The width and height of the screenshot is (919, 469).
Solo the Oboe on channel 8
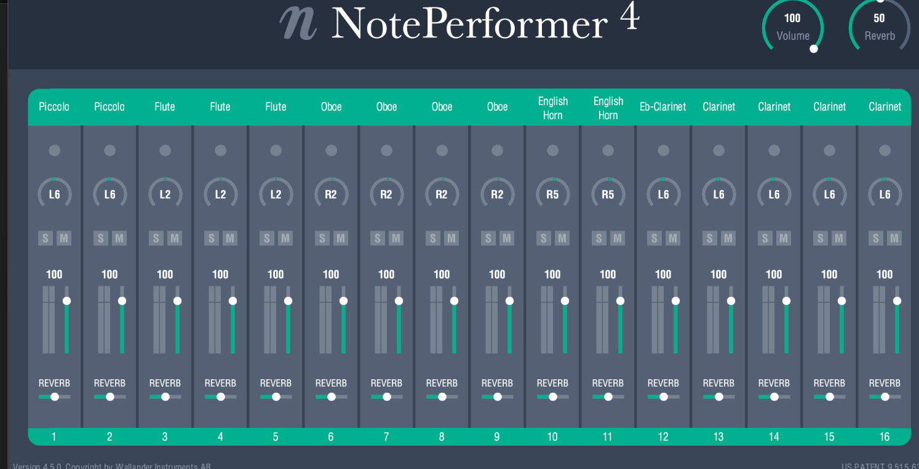pos(433,238)
